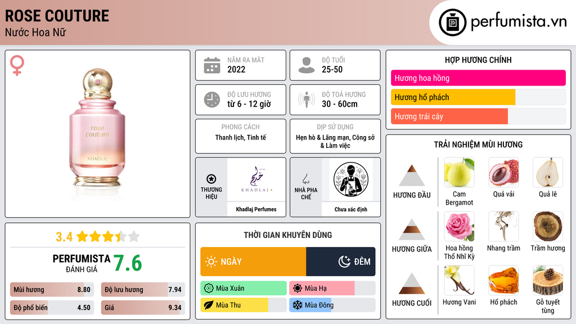Click the HỢP HƯƠNG CHÍNH heading

(x=478, y=60)
